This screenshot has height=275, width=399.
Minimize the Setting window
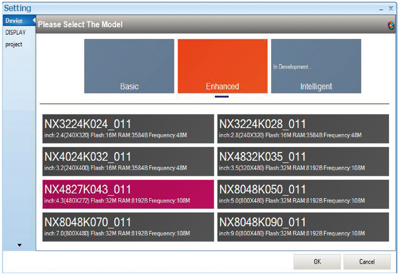tap(381, 9)
